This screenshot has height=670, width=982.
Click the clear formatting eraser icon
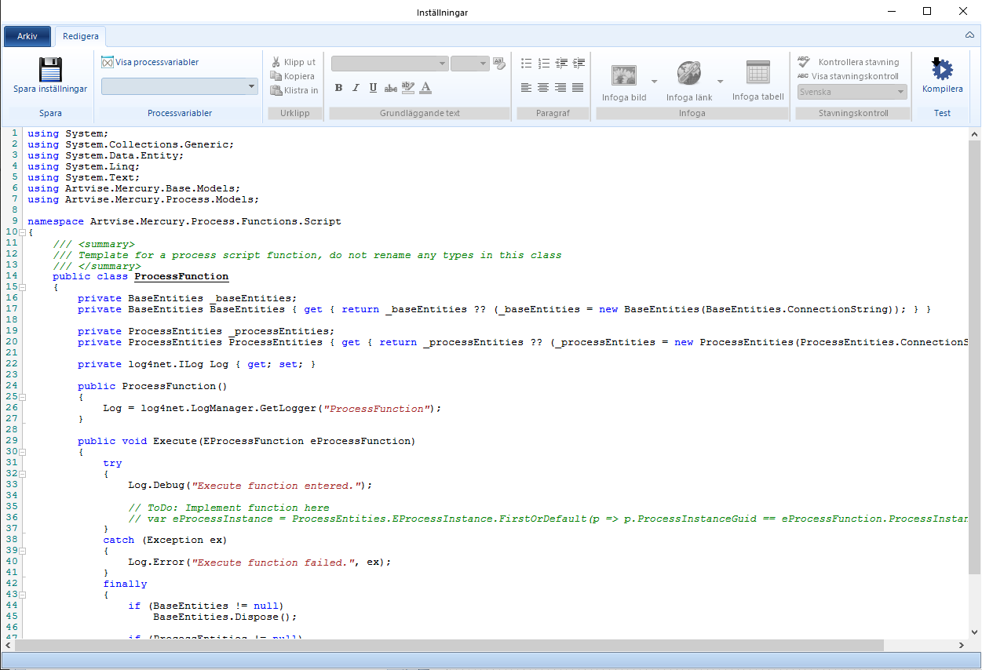pyautogui.click(x=499, y=64)
